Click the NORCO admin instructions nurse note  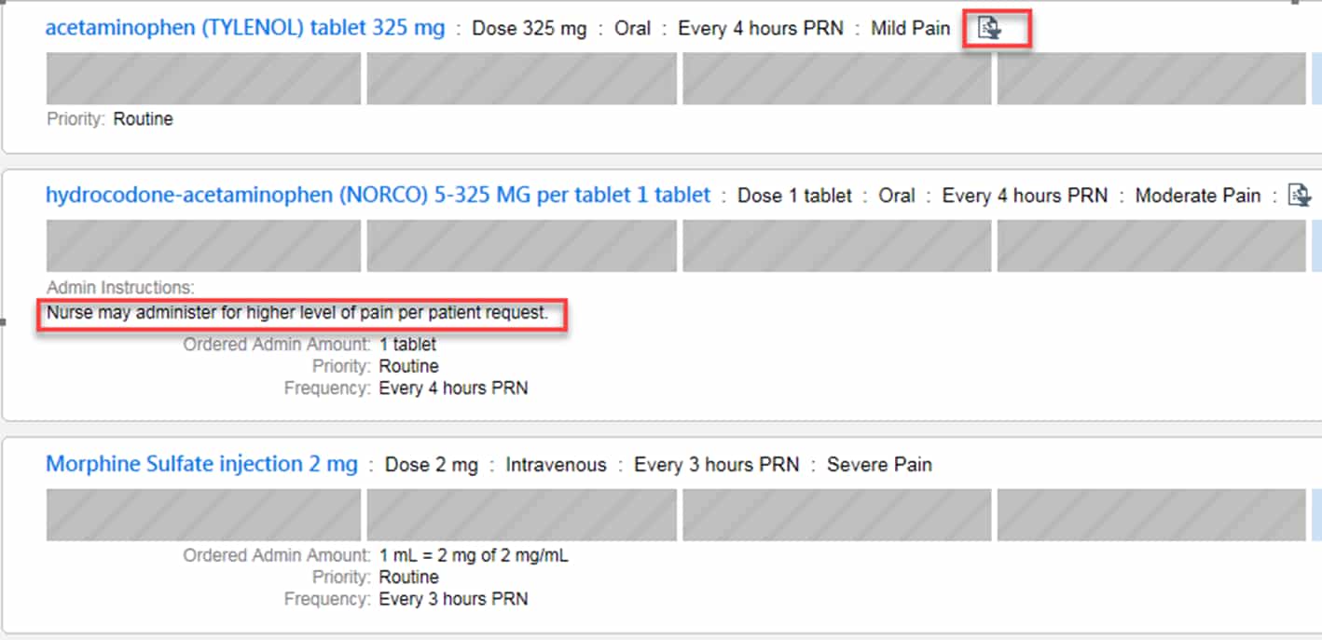tap(297, 313)
